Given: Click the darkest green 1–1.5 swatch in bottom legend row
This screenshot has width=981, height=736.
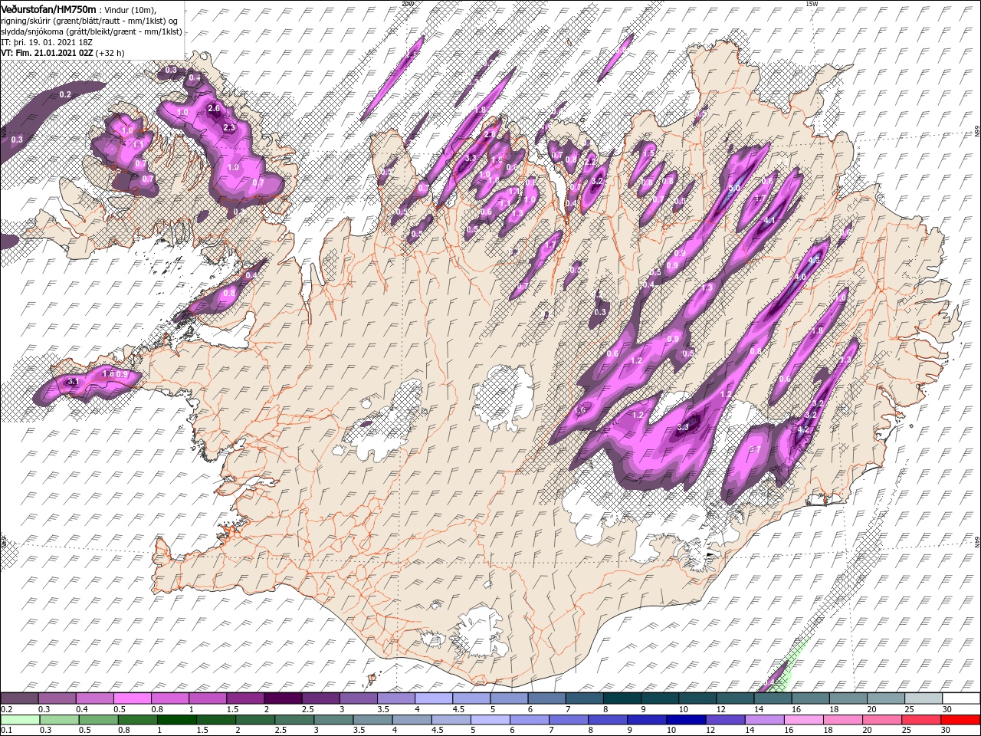Looking at the screenshot, I should [176, 720].
